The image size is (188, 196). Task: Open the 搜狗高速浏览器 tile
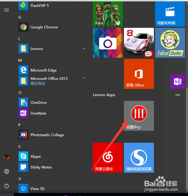(x=139, y=158)
